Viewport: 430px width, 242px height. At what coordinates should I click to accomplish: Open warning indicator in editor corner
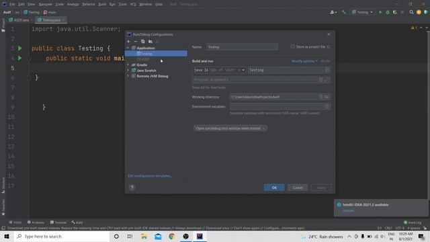[x=414, y=28]
